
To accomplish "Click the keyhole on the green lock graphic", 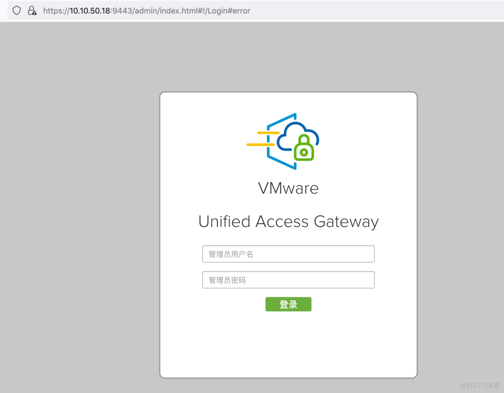I will [304, 152].
